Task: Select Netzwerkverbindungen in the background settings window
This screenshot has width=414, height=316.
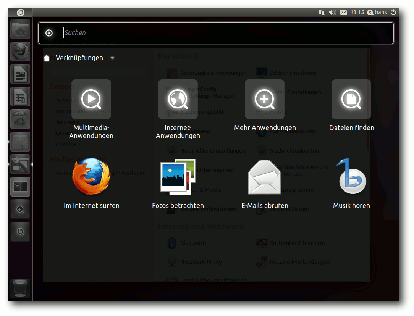Action: pos(293,262)
